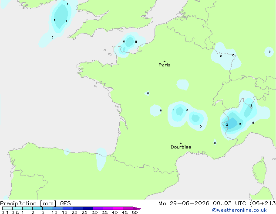
Task: Select legend swatch between 20 and 25
Action: 78,208
